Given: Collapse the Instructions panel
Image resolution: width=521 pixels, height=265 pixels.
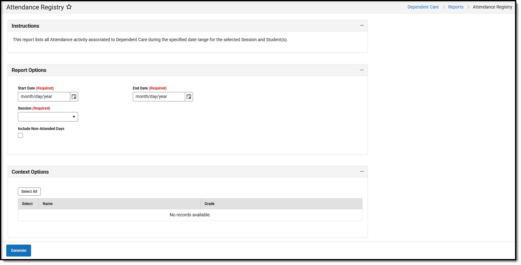Looking at the screenshot, I should pos(362,25).
